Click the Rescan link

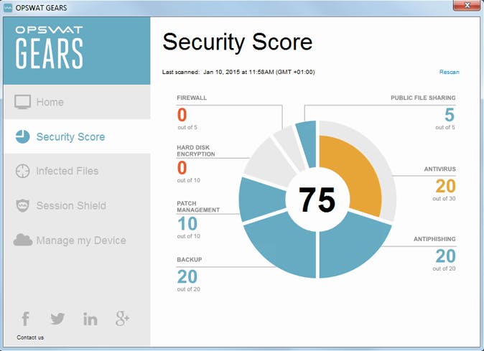449,72
